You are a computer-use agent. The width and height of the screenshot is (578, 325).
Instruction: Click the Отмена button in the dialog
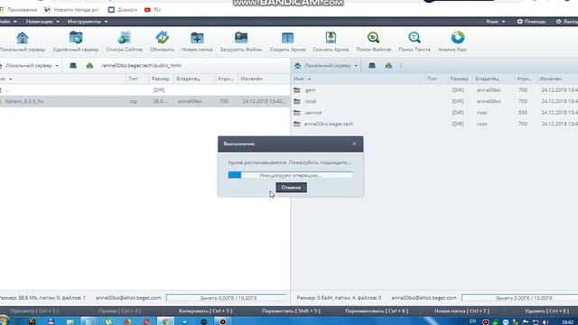coord(291,188)
